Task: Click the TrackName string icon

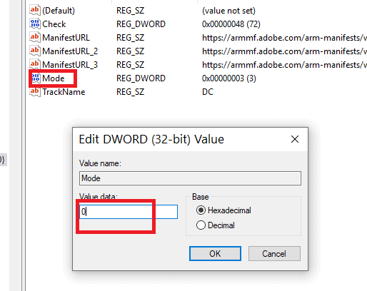Action: (35, 91)
